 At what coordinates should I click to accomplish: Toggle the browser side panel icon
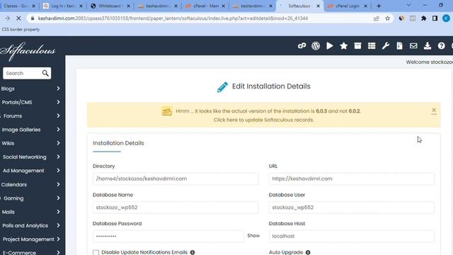(435, 18)
